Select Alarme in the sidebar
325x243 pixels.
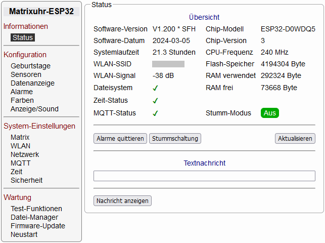pyautogui.click(x=22, y=92)
